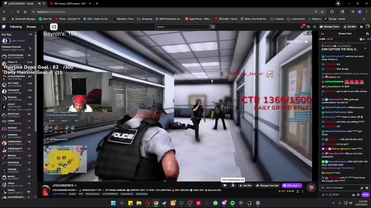Image resolution: width=371 pixels, height=208 pixels.
Task: Turn notifications off with bell button
Action: 233,185
